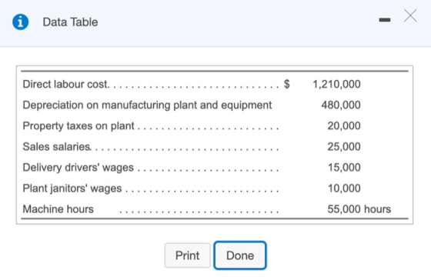Click the Print button
This screenshot has height=277, width=431.
click(x=188, y=255)
